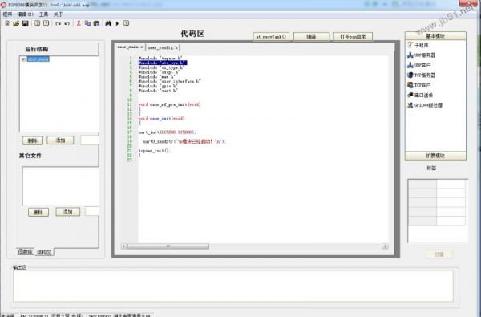481x317 pixels.
Task: Focus the input box beside 运行结构 添加
Action: 90,140
